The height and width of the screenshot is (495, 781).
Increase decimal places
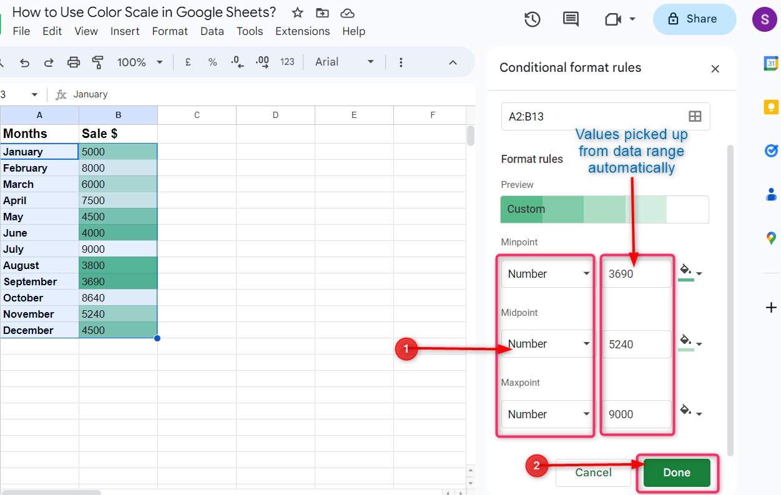(262, 62)
